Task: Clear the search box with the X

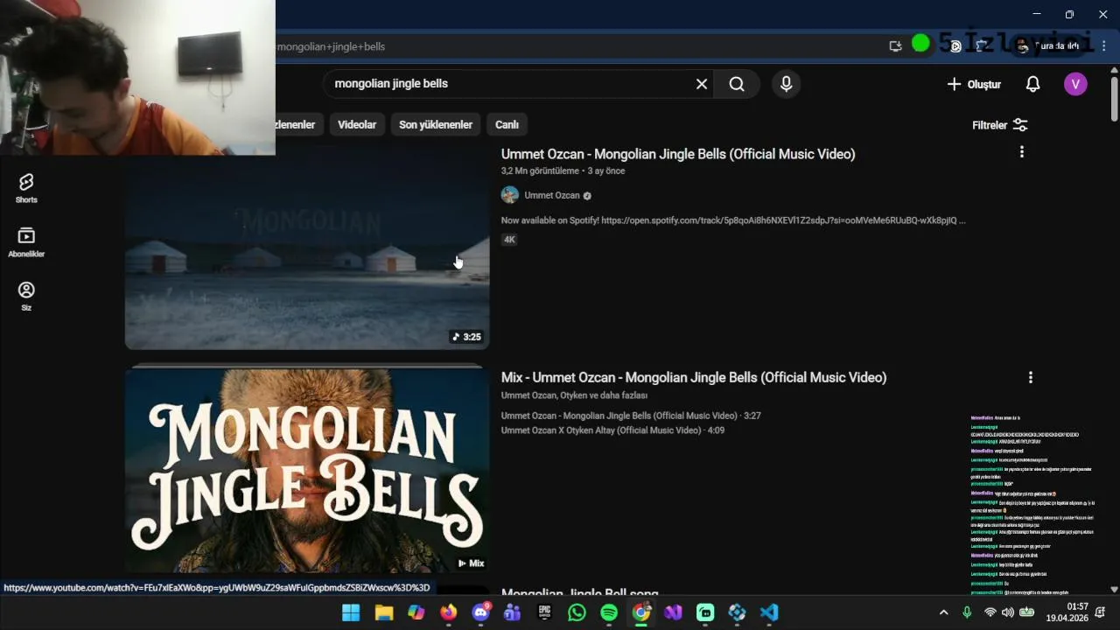Action: (702, 84)
